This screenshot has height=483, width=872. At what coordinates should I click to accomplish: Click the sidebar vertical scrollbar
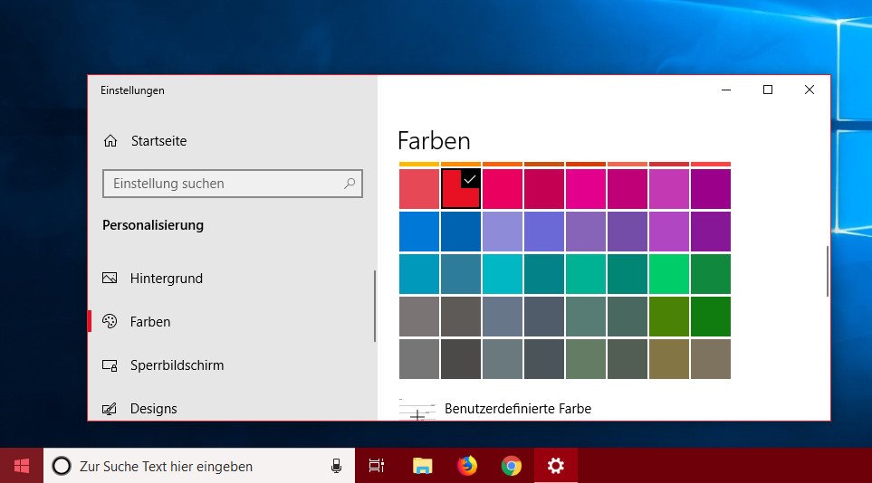click(x=375, y=306)
